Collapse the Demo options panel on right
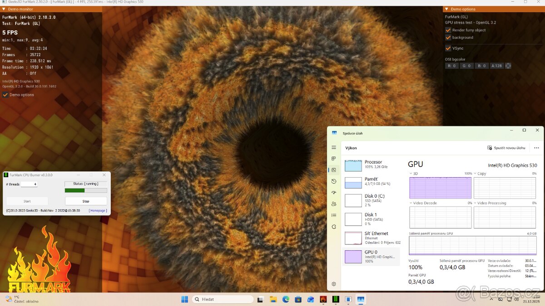 click(x=446, y=9)
